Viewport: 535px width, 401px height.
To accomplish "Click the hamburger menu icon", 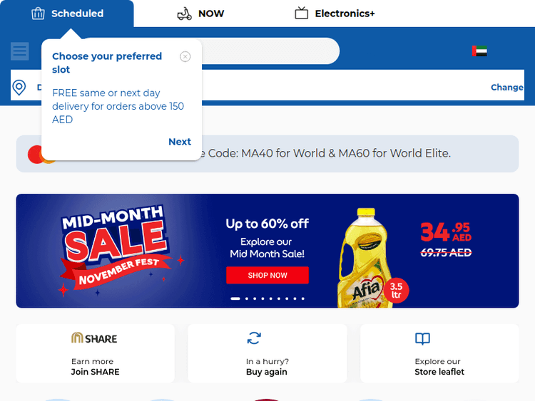I will pos(19,51).
